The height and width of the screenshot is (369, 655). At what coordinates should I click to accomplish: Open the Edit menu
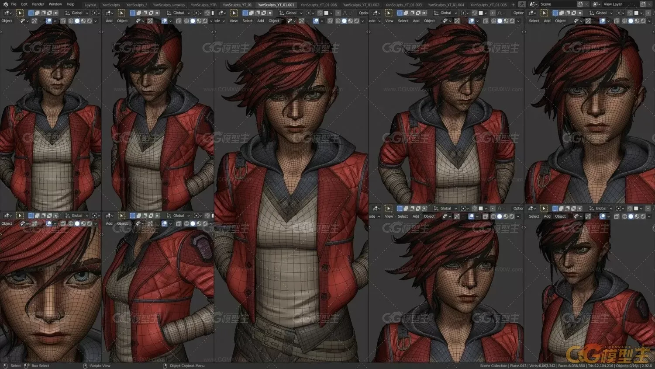click(24, 4)
